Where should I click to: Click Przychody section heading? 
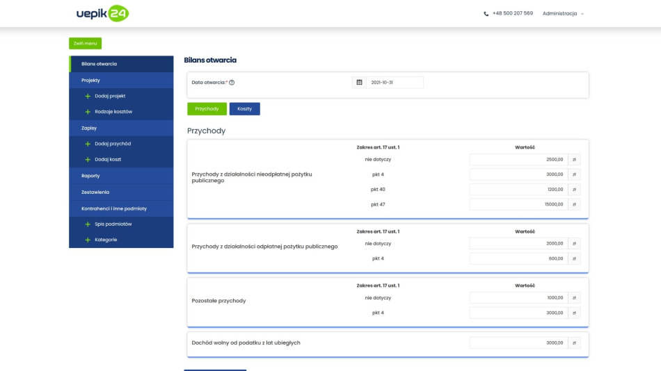206,131
